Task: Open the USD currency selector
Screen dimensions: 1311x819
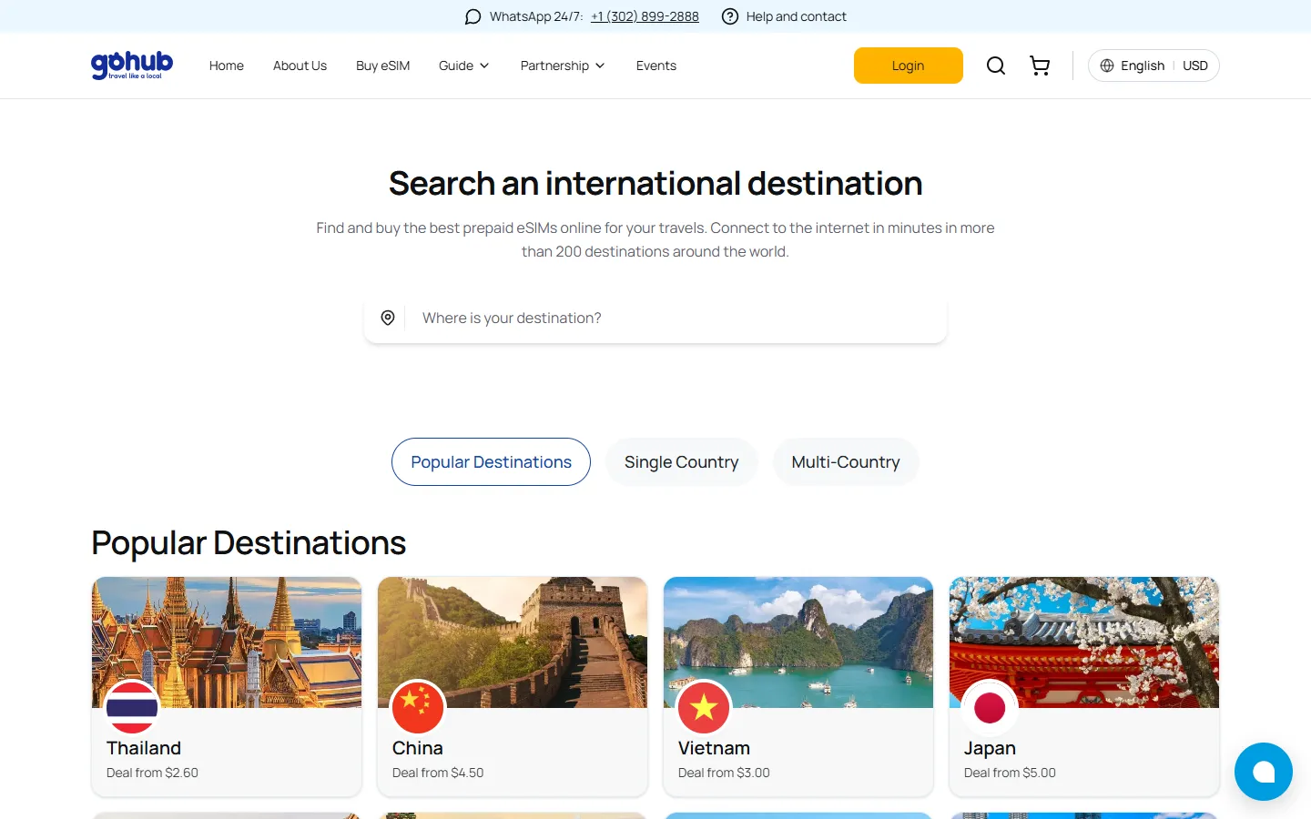Action: [x=1195, y=66]
